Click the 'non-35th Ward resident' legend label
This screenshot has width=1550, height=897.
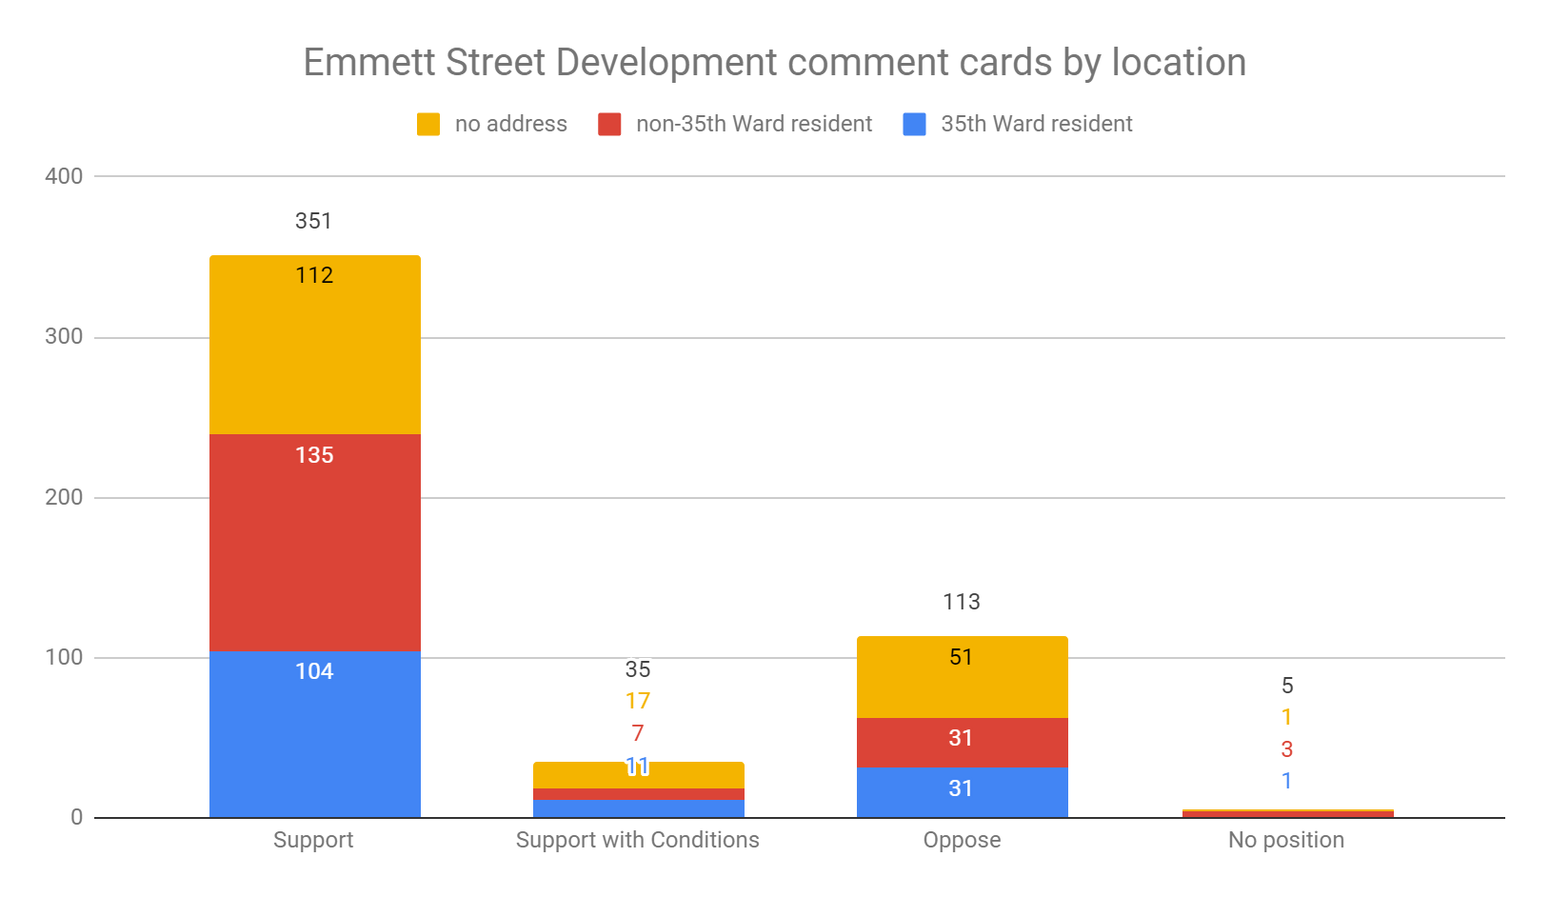click(753, 125)
